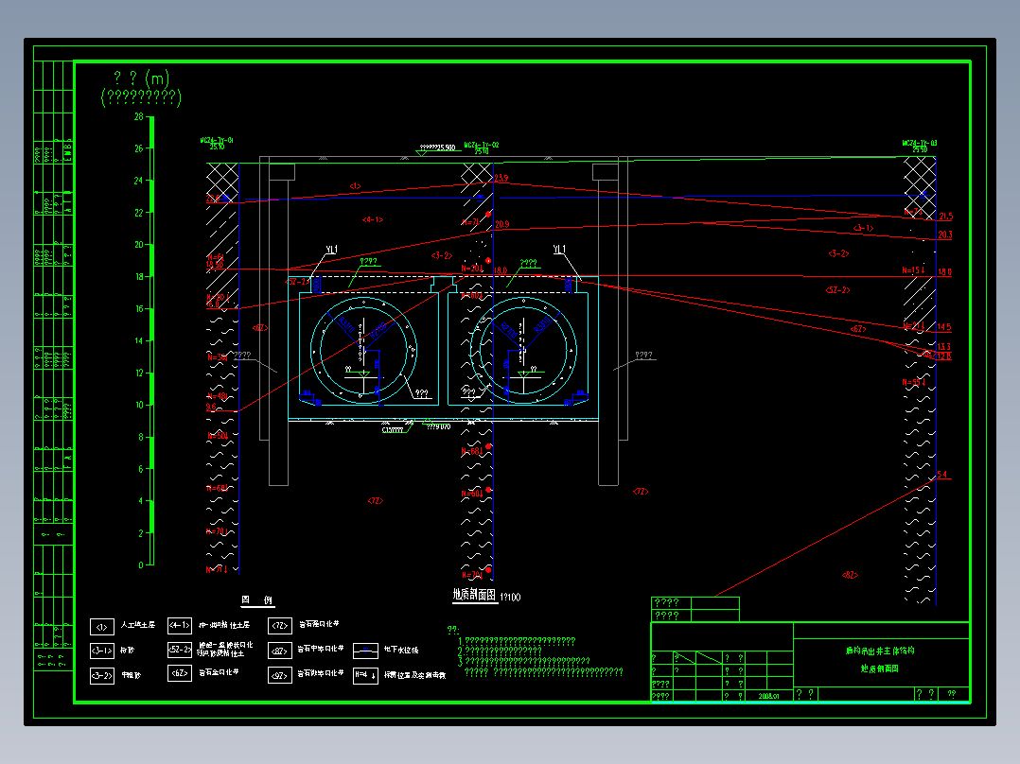The width and height of the screenshot is (1020, 764).
Task: Click right YL1 callout label
Action: coord(559,249)
